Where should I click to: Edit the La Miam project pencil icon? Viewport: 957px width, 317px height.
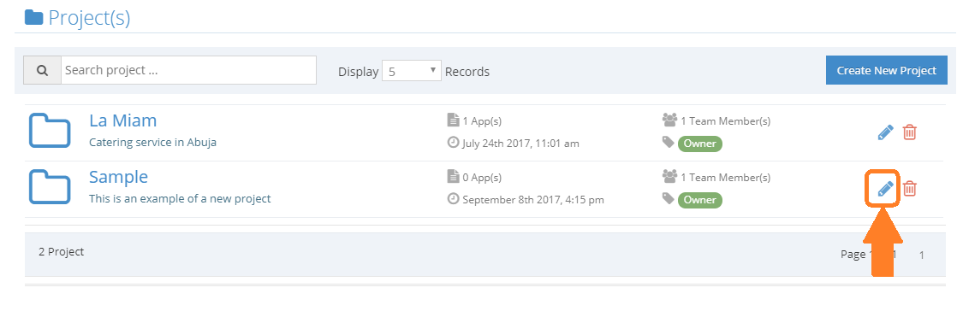[x=886, y=132]
